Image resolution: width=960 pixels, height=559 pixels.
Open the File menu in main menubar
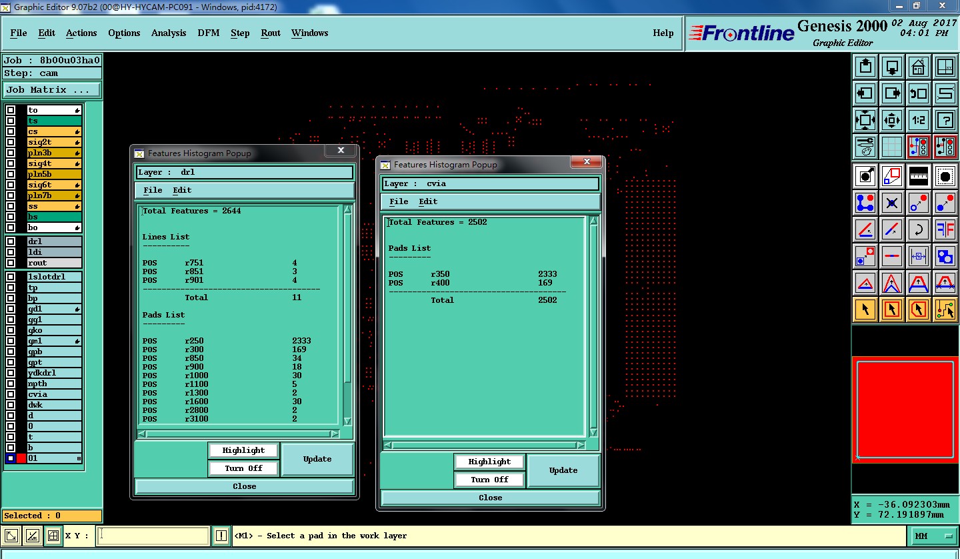19,33
